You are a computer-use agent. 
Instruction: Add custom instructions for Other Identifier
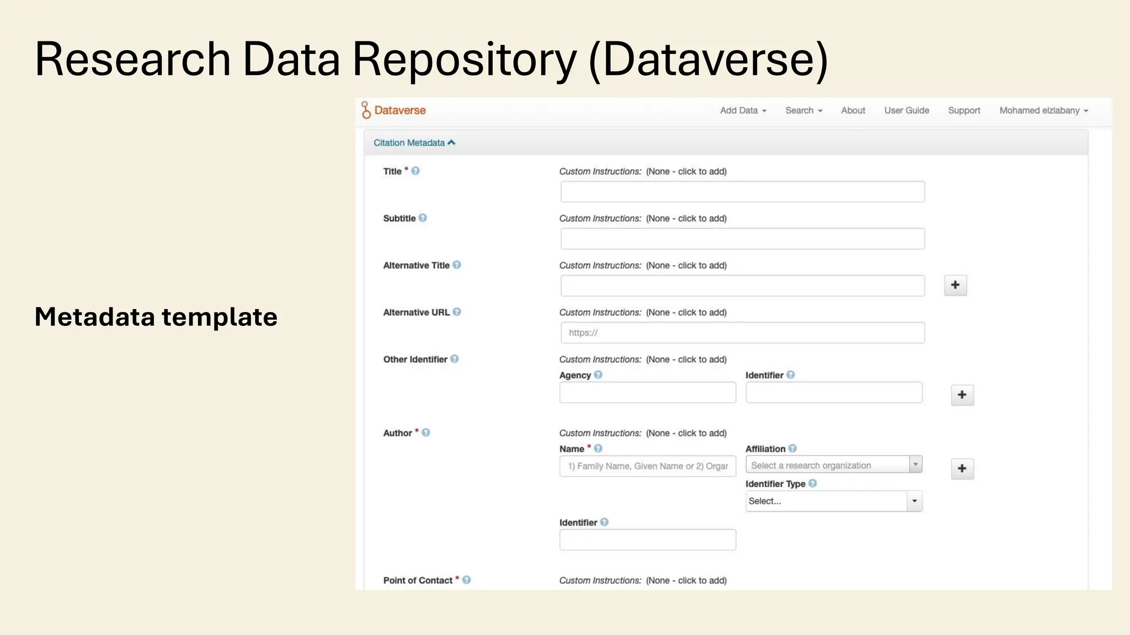point(686,359)
